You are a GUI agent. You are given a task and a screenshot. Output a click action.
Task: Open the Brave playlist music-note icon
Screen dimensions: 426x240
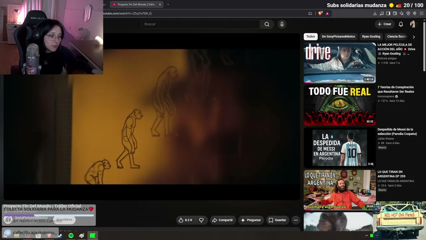tap(382, 13)
